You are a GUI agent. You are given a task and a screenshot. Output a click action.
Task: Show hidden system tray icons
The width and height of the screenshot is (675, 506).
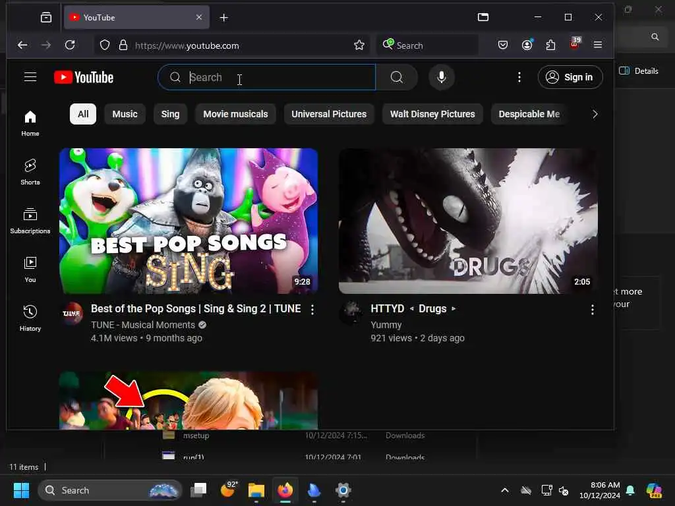click(504, 490)
